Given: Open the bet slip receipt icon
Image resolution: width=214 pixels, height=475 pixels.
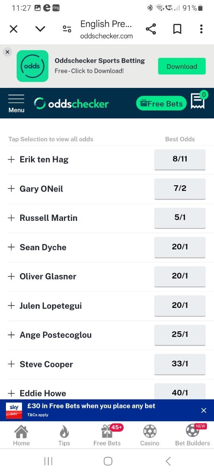Looking at the screenshot, I should 199,101.
